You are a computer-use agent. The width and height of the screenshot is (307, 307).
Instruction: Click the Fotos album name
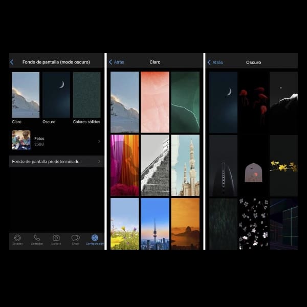[39, 139]
